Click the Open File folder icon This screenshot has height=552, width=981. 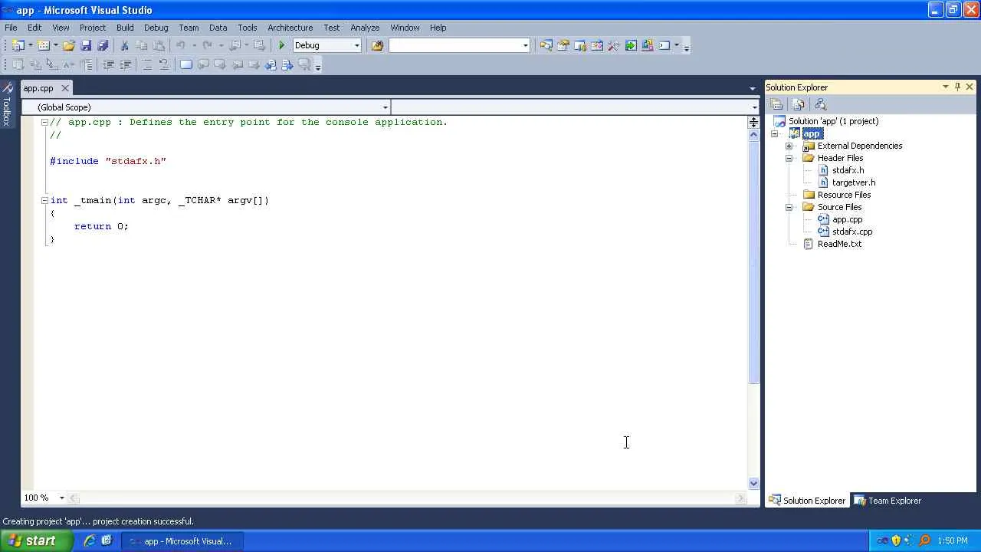[69, 45]
